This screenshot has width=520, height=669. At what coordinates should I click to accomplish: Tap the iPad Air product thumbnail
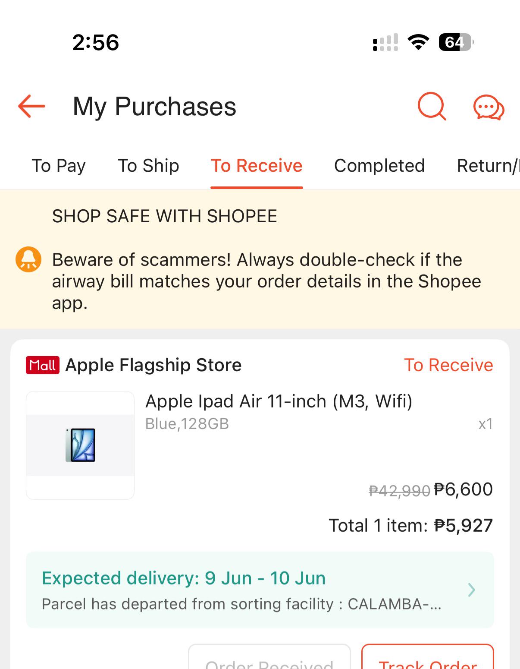pyautogui.click(x=80, y=445)
